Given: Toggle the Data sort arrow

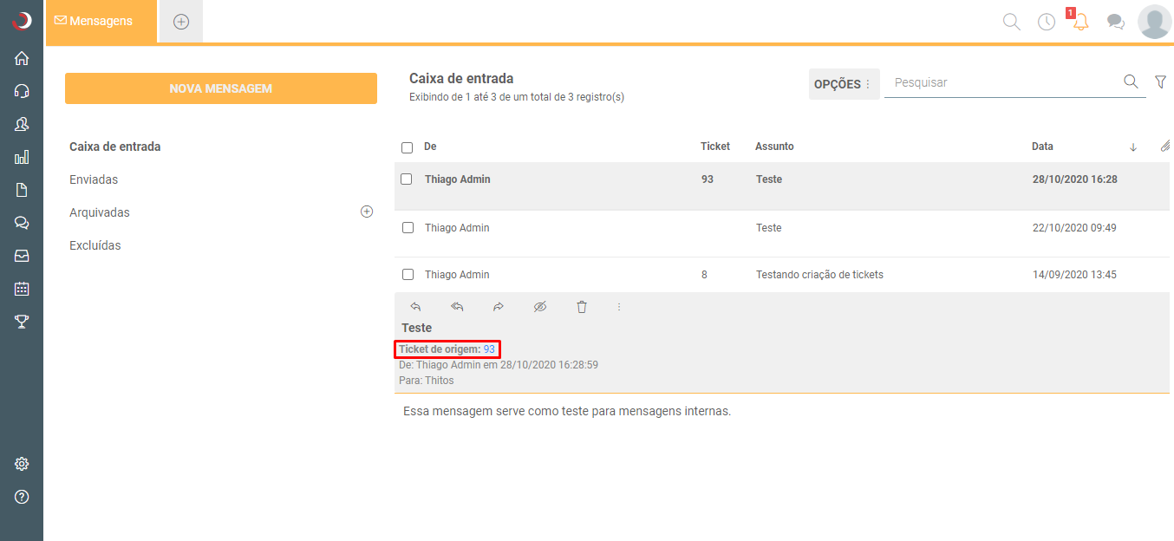Looking at the screenshot, I should pyautogui.click(x=1133, y=147).
